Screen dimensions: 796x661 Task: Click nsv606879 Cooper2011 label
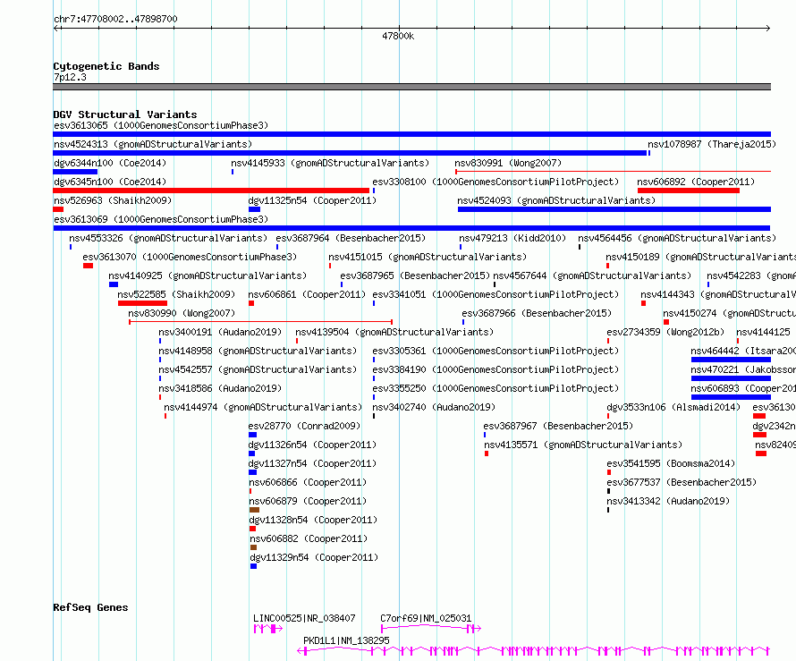coord(308,501)
